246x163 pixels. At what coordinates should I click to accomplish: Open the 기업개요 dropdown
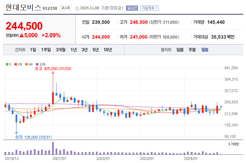149,8
